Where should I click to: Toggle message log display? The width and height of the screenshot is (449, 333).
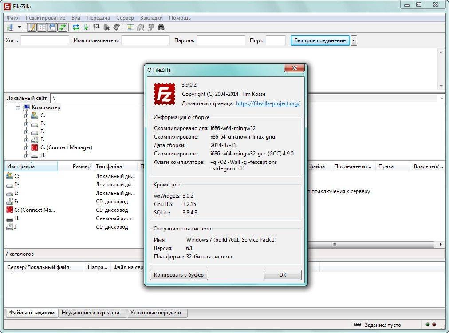click(x=32, y=27)
